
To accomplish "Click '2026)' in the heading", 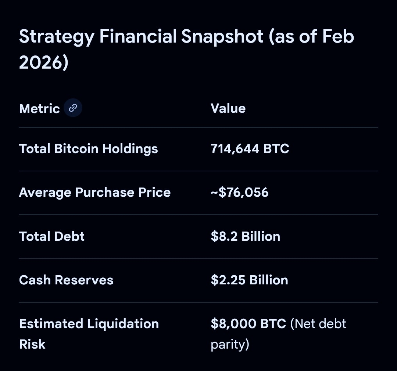I will point(43,62).
